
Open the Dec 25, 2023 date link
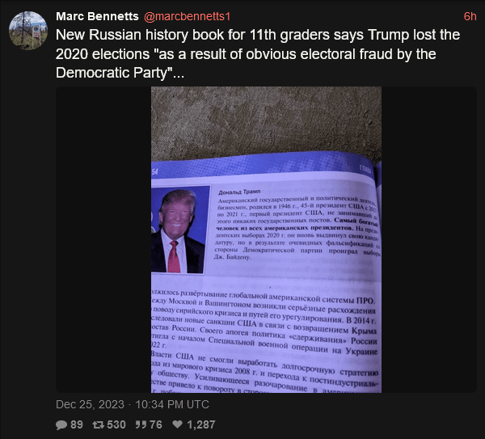pos(90,404)
